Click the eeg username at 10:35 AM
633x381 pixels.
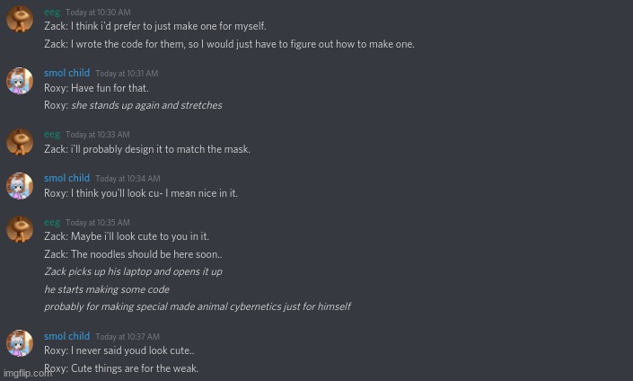tap(52, 222)
